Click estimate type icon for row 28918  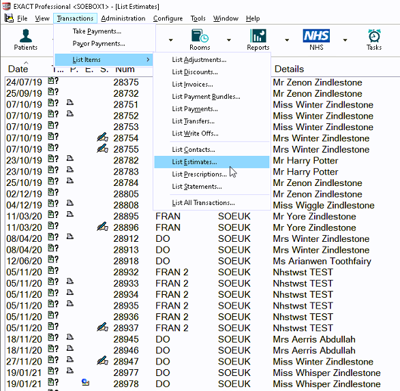coord(53,260)
